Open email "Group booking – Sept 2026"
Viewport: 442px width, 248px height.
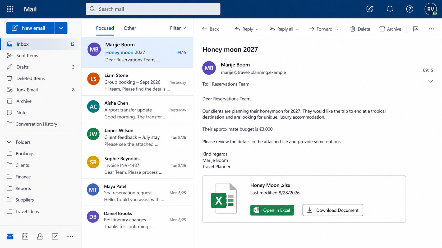[x=137, y=82]
